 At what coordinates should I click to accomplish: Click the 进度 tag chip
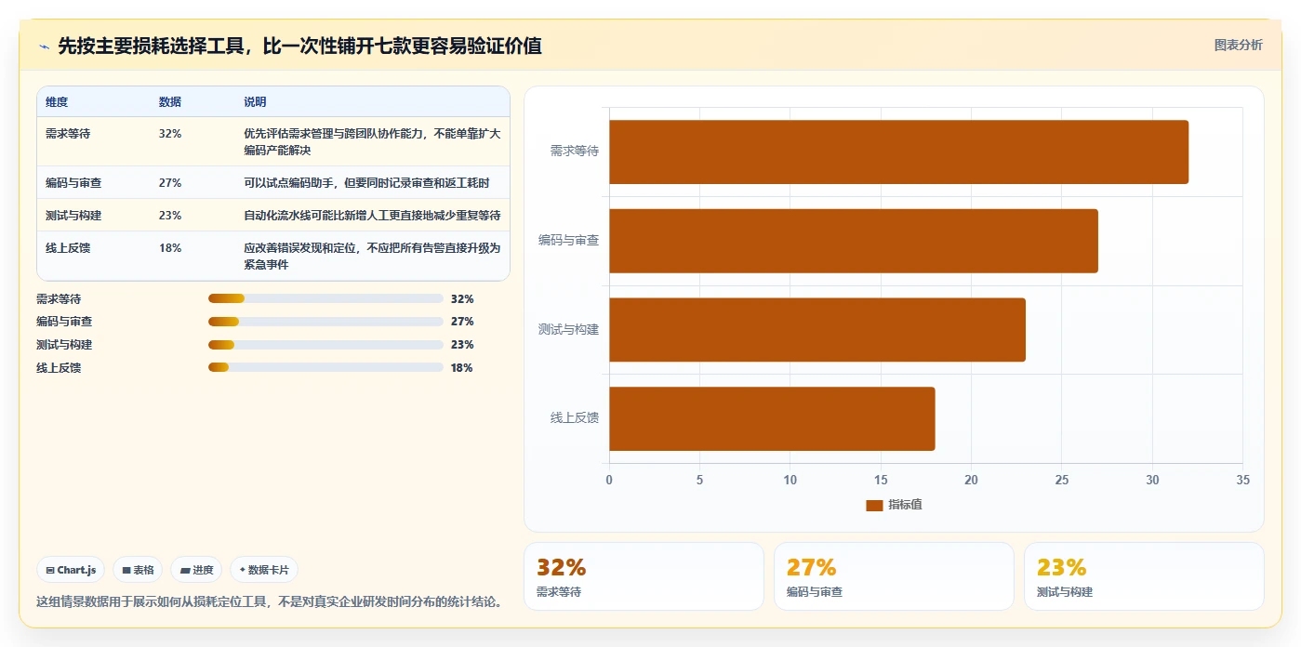point(196,570)
